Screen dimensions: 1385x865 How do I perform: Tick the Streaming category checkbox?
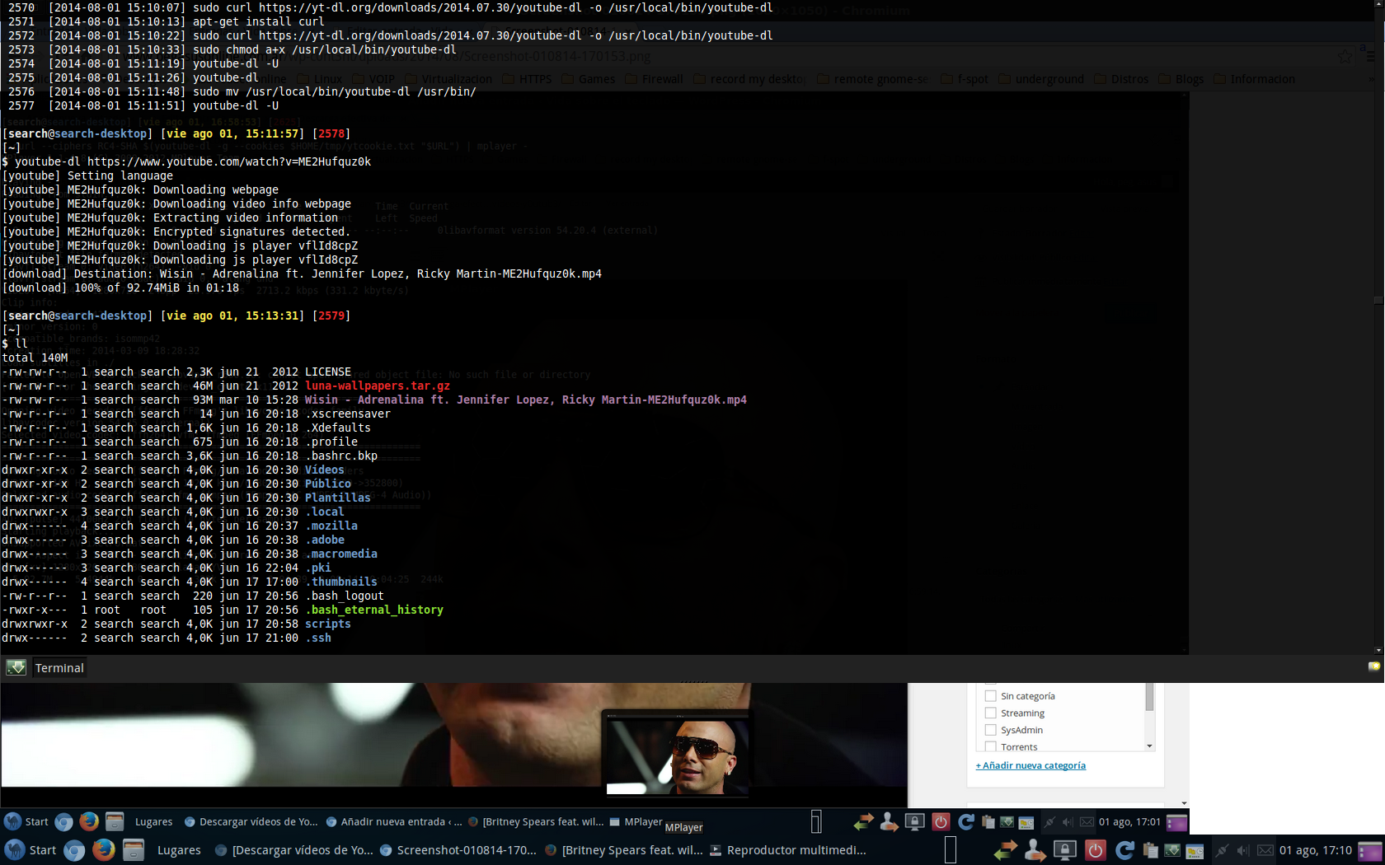(991, 713)
